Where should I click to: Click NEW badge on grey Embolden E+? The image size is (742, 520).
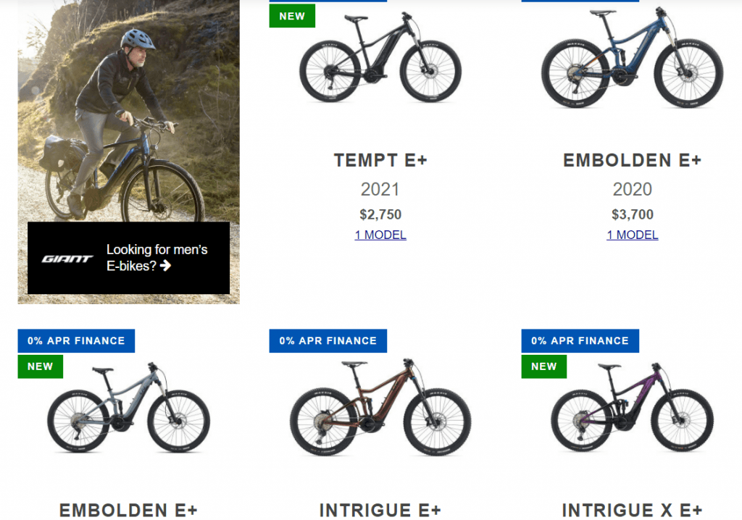click(x=41, y=366)
